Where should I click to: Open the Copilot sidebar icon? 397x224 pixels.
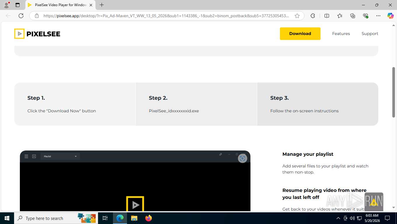(390, 16)
